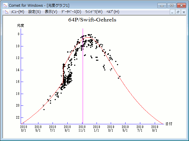Click the 日付 date axis label
189x141 pixels.
click(x=169, y=124)
